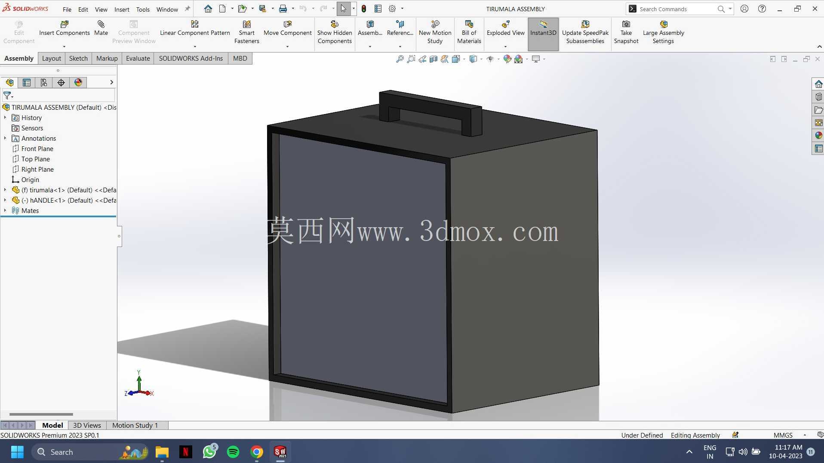Image resolution: width=824 pixels, height=463 pixels.
Task: Open the Insert Components dropdown arrow
Action: 64,46
